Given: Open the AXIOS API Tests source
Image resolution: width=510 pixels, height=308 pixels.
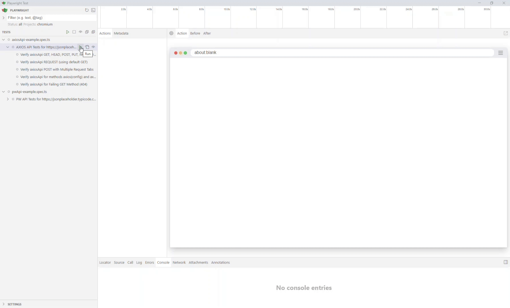Looking at the screenshot, I should click(87, 47).
